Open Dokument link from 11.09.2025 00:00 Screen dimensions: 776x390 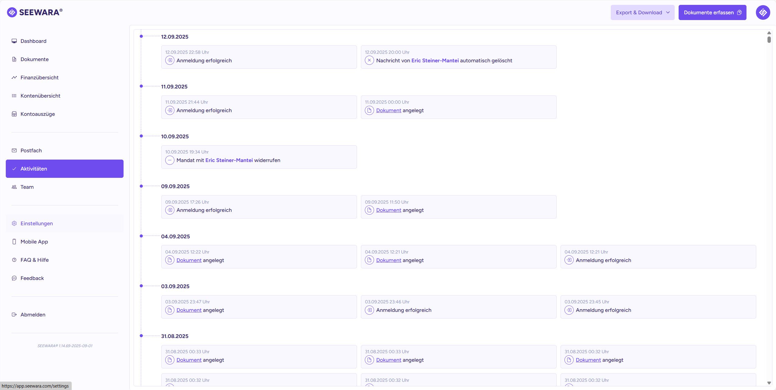tap(388, 110)
